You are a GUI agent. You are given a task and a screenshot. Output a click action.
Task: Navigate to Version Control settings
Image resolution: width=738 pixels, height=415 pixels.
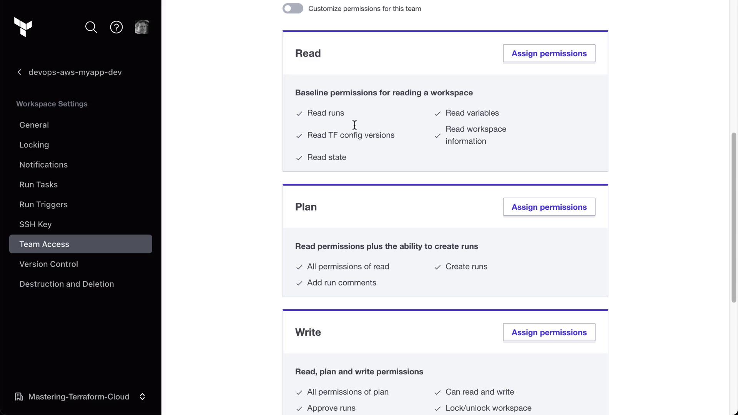48,264
